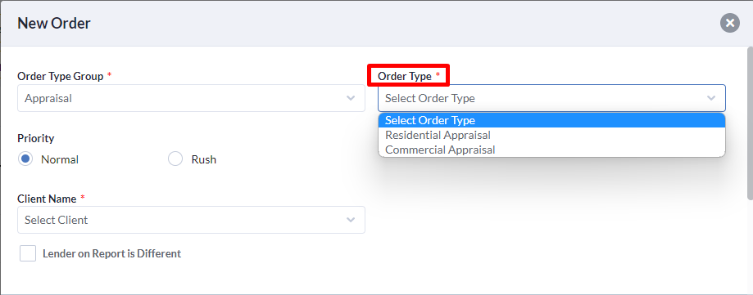Click the New Order dialog title
753x295 pixels.
54,23
